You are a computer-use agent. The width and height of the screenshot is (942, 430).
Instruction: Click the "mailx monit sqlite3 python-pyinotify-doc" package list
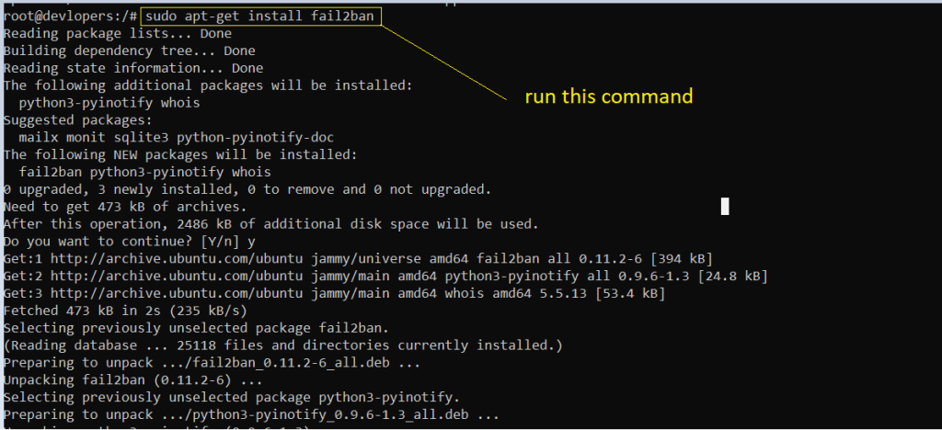coord(175,137)
